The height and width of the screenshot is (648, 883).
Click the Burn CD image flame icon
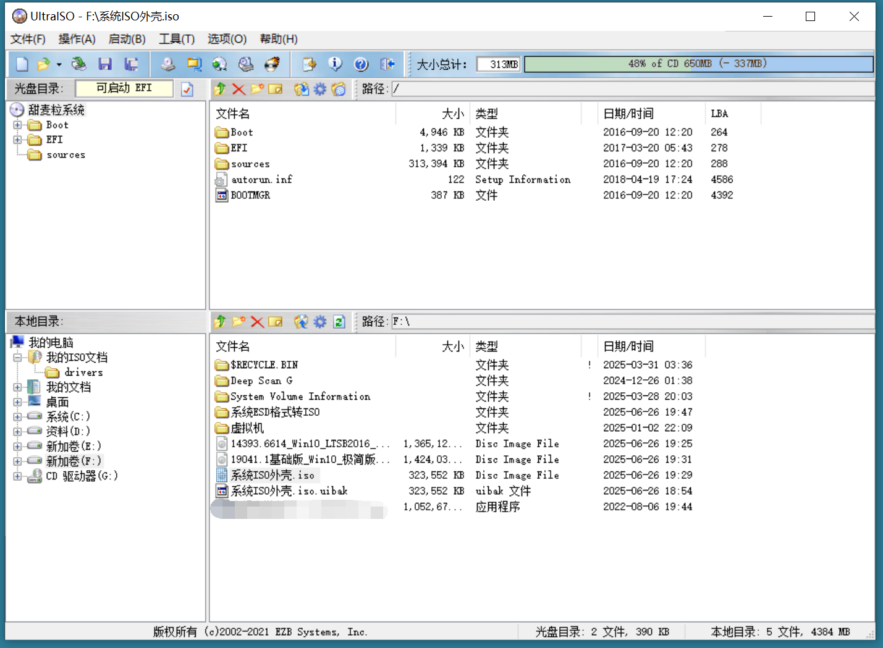tap(272, 64)
